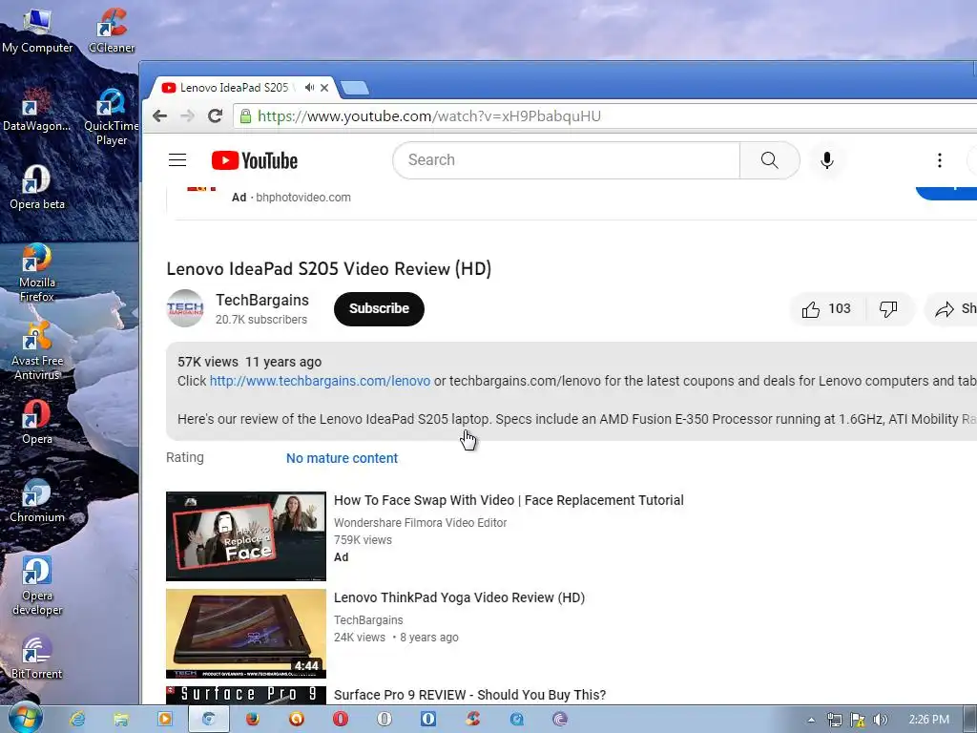Select the Opera desktop shortcut

click(x=37, y=423)
